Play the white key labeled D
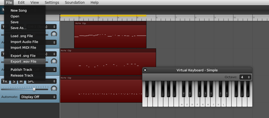Screen dimensions: 269x118 (192, 102)
